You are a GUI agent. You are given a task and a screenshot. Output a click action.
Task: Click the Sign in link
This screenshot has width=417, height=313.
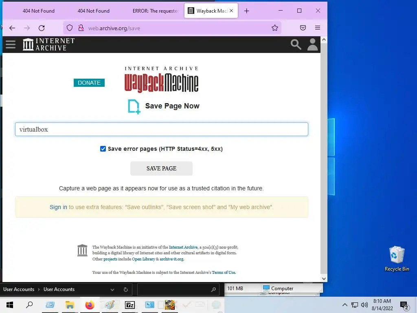click(58, 207)
